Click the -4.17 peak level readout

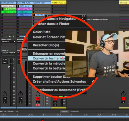point(5,59)
